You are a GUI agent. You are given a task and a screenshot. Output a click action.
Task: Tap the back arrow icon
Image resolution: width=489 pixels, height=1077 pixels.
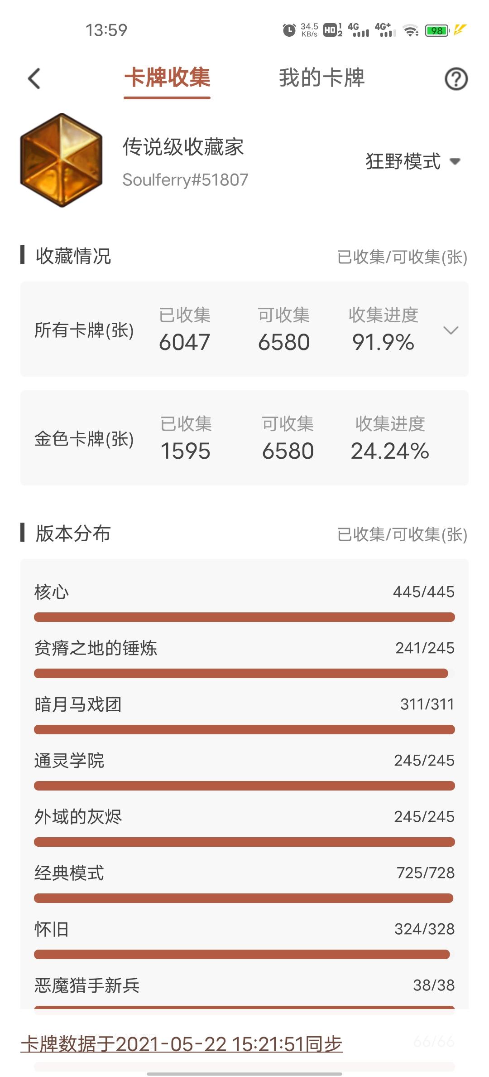click(34, 78)
